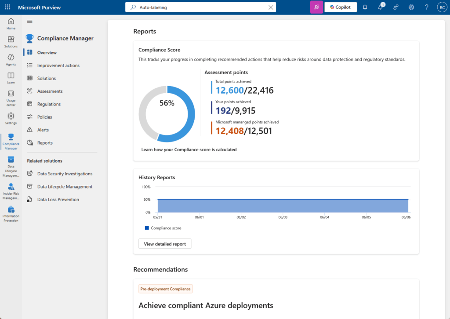Select Compliance Manager in the left rail
The width and height of the screenshot is (450, 319).
click(x=11, y=142)
